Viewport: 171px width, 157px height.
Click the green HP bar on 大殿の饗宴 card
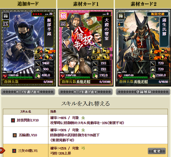click(x=78, y=77)
